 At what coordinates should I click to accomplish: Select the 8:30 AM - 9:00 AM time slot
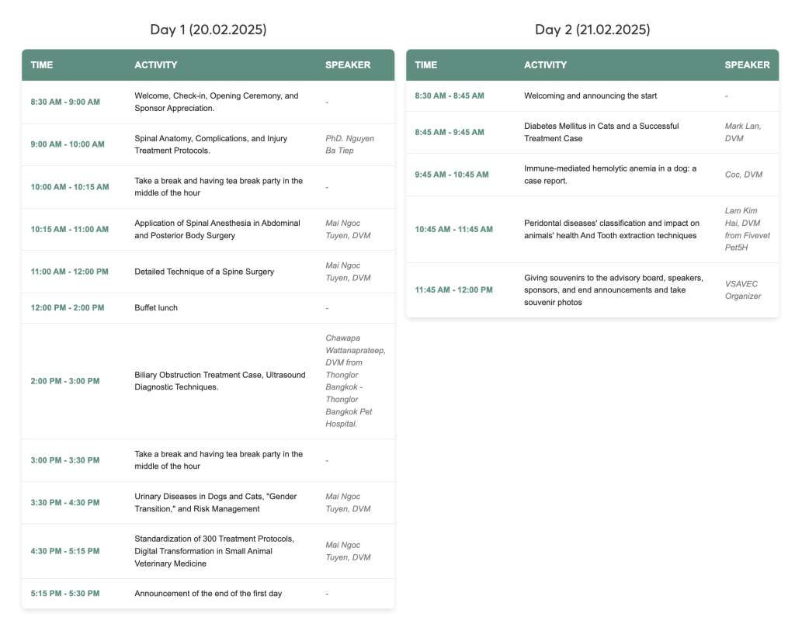[65, 102]
